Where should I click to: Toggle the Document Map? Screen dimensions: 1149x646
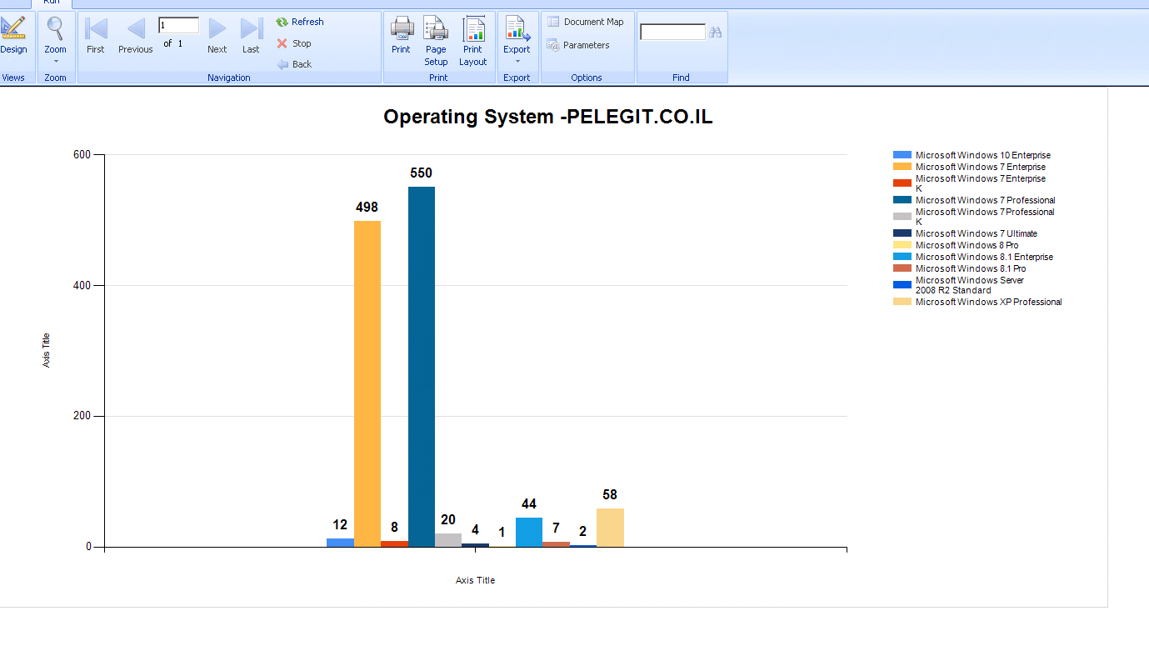point(585,22)
